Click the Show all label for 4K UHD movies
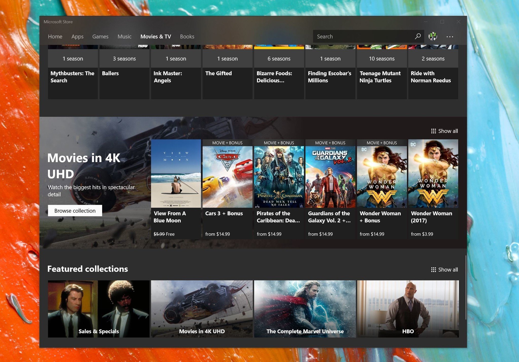This screenshot has height=362, width=519. tap(448, 131)
